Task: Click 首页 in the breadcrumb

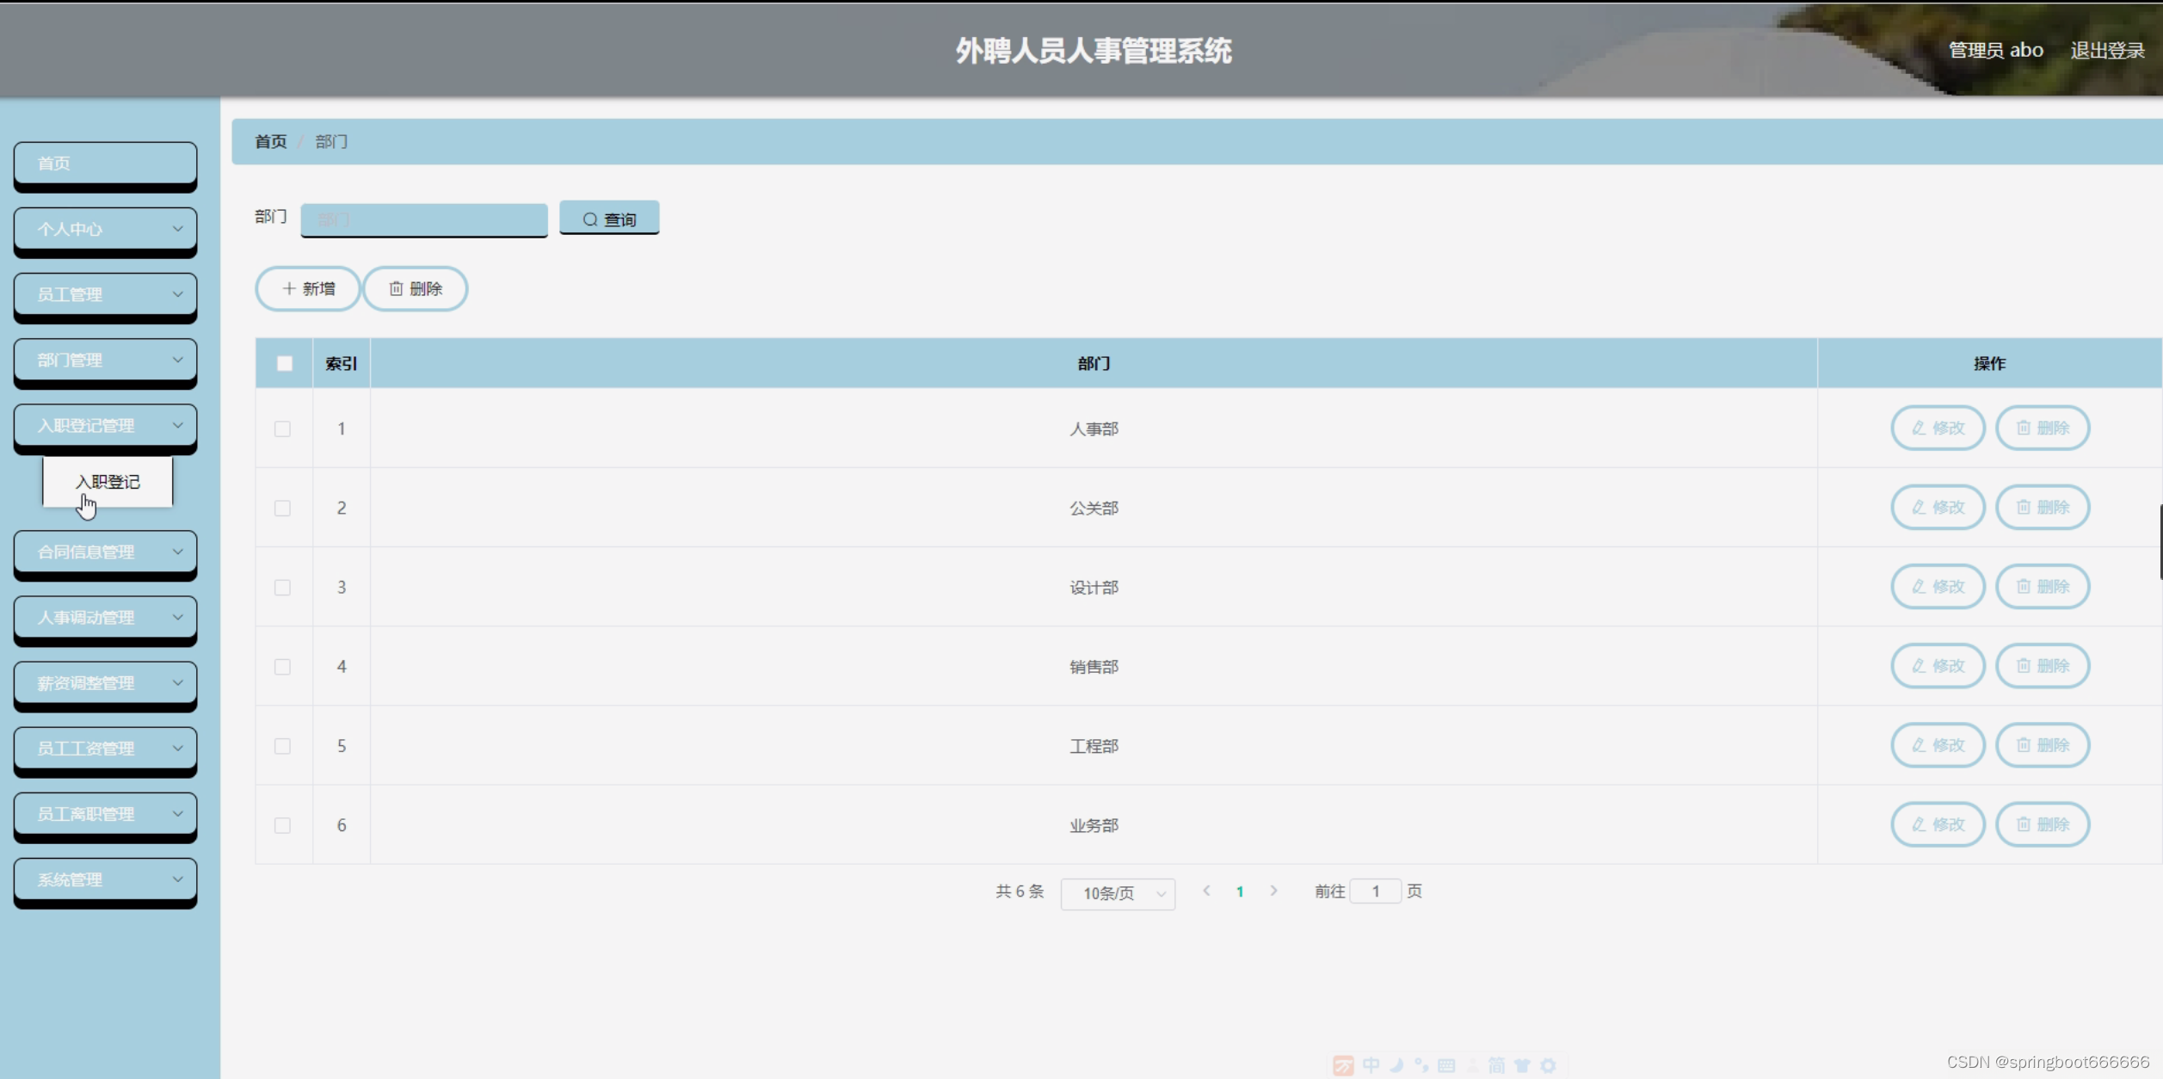Action: coord(270,142)
